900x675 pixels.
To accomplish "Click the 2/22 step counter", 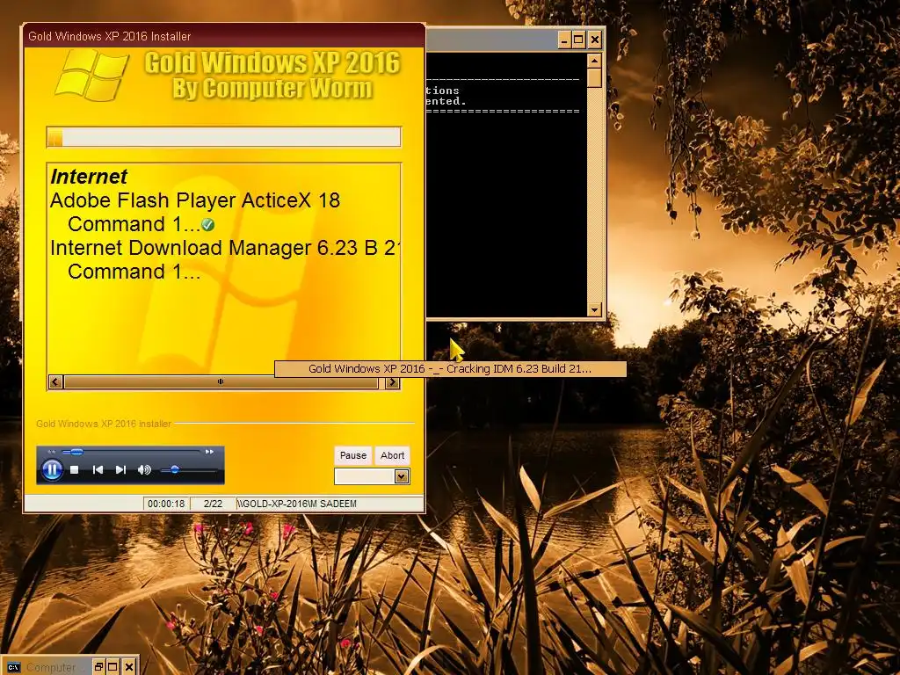I will point(213,504).
